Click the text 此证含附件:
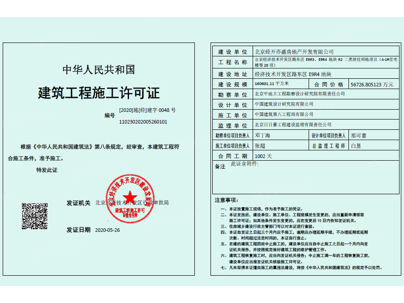Image resolution: width=404 pixels, height=303 pixels. 245,164
